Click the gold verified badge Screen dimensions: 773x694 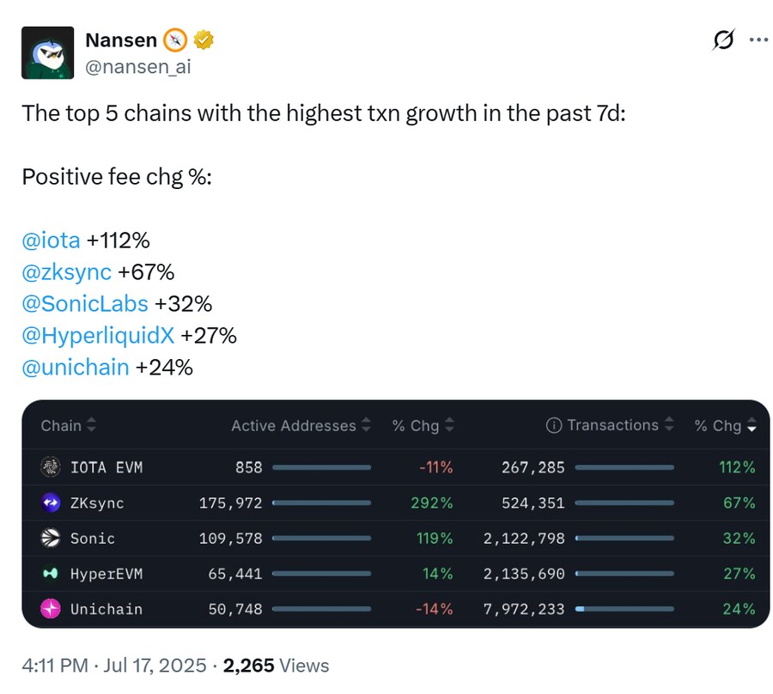click(x=204, y=40)
